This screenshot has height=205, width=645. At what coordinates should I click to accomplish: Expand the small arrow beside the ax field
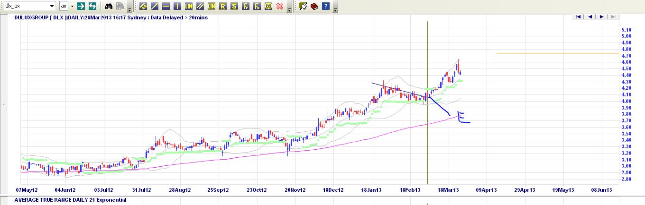(x=73, y=6)
